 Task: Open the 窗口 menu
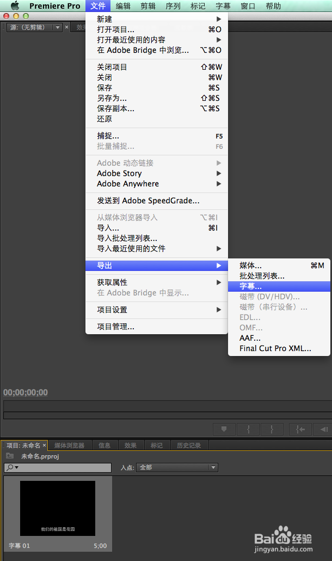(x=248, y=5)
